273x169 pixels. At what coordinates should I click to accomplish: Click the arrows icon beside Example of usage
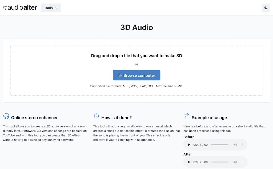186,116
